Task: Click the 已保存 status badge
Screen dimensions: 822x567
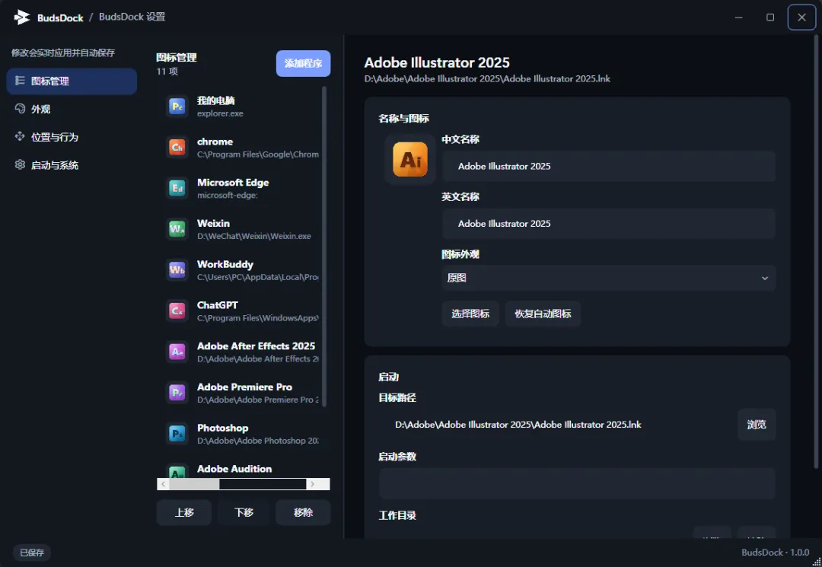Action: click(32, 553)
